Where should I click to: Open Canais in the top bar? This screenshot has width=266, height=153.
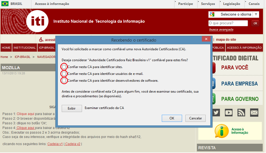coord(254,4)
